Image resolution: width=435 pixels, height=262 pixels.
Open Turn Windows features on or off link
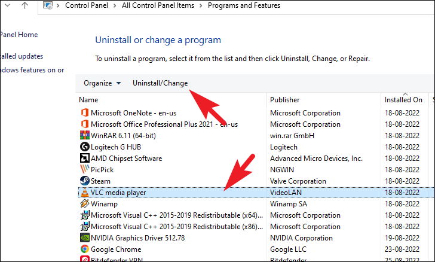32,70
